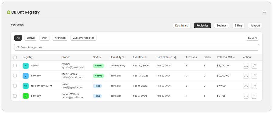Click the ayushi@gmail.com email

pyautogui.click(x=73, y=67)
